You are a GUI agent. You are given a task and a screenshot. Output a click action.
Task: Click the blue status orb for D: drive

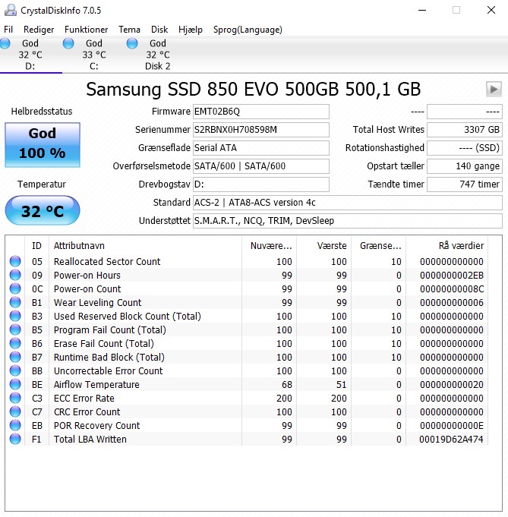pos(5,43)
